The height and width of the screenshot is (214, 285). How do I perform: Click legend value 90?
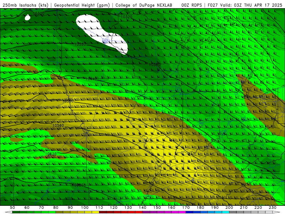(70, 208)
